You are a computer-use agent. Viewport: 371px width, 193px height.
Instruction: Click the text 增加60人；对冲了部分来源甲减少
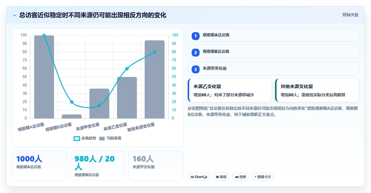pos(224,95)
